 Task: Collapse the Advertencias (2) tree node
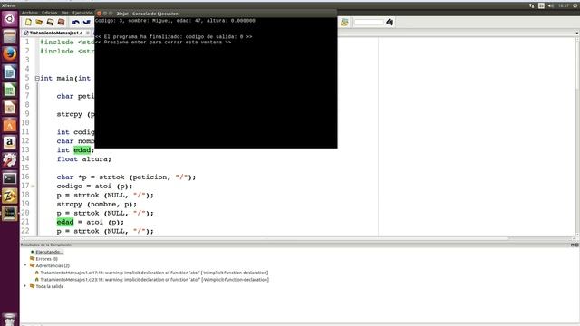pyautogui.click(x=25, y=265)
